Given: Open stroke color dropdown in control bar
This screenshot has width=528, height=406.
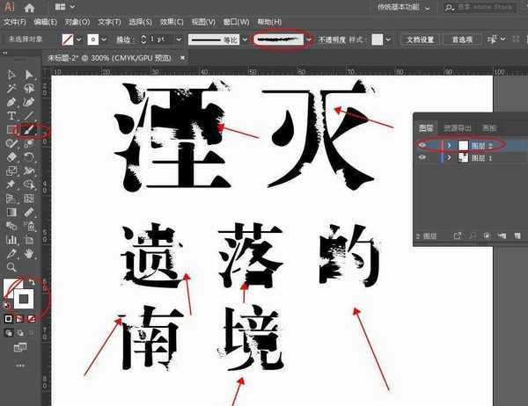Looking at the screenshot, I should tap(104, 40).
